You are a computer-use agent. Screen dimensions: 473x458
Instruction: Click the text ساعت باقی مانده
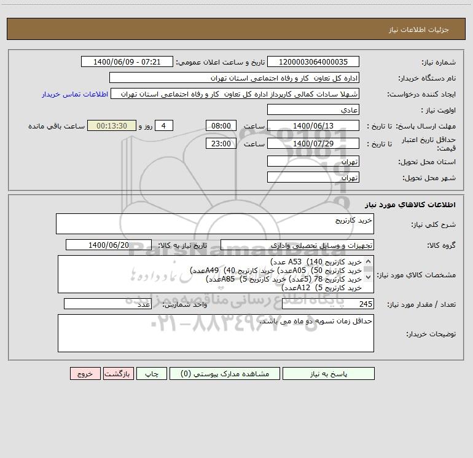(57, 126)
